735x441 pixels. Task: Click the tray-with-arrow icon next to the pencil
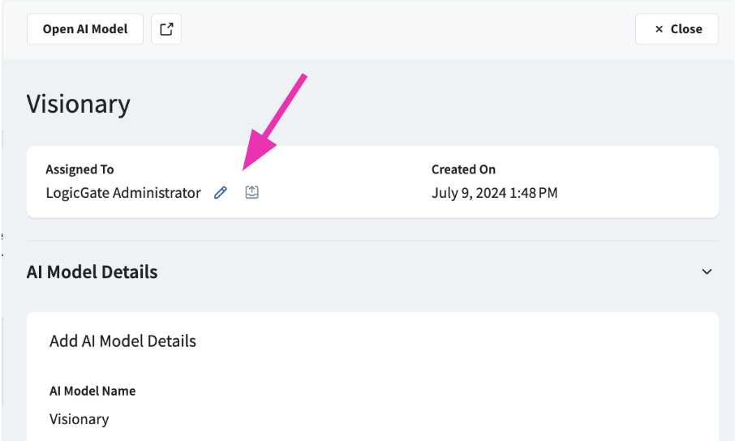(252, 193)
